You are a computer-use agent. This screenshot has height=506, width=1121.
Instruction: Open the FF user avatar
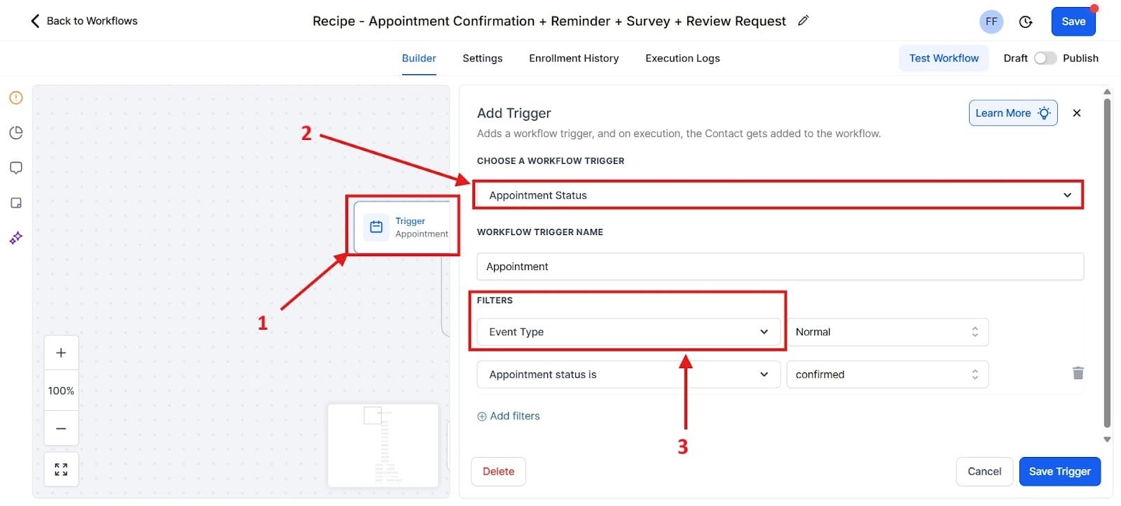click(x=991, y=22)
